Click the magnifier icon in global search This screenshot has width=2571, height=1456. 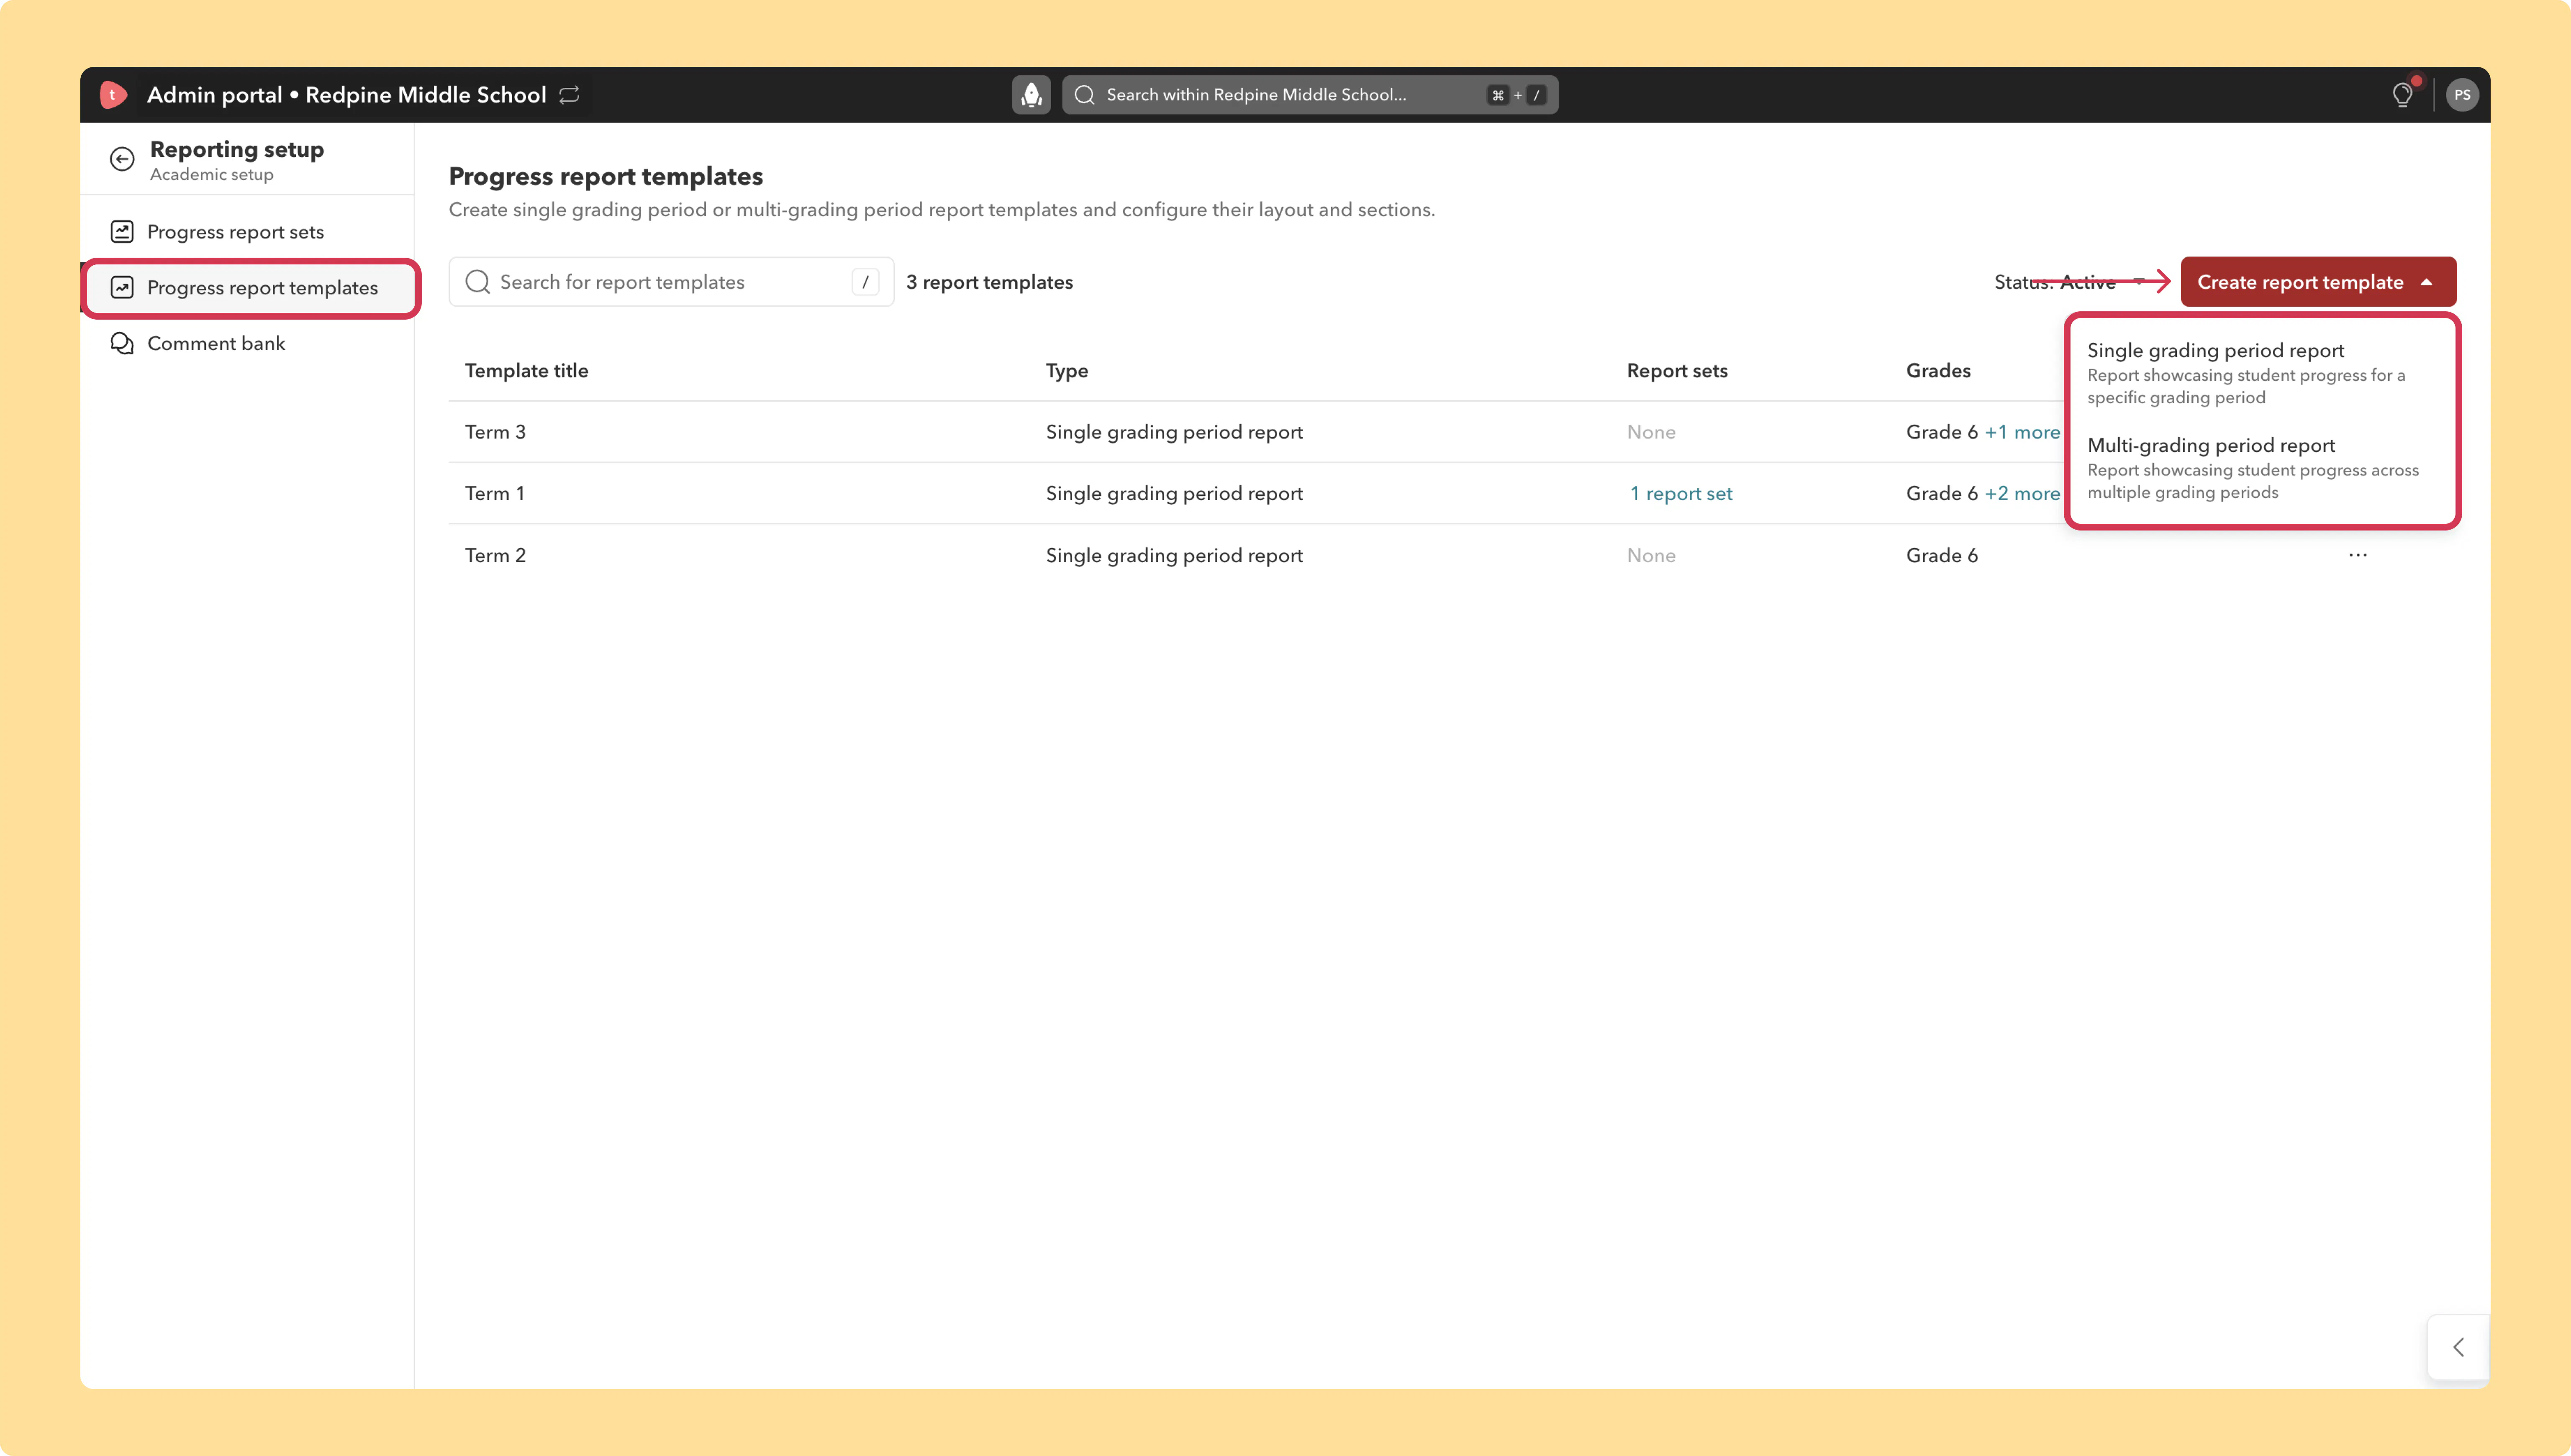tap(1085, 95)
